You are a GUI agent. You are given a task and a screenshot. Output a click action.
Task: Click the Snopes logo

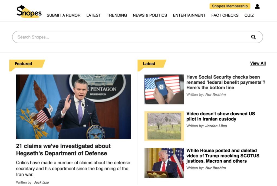[x=29, y=11]
